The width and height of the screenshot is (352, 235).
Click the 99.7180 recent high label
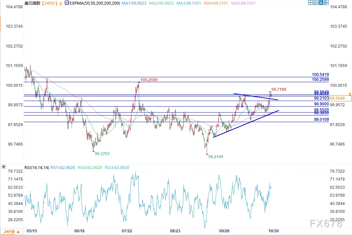click(x=279, y=89)
